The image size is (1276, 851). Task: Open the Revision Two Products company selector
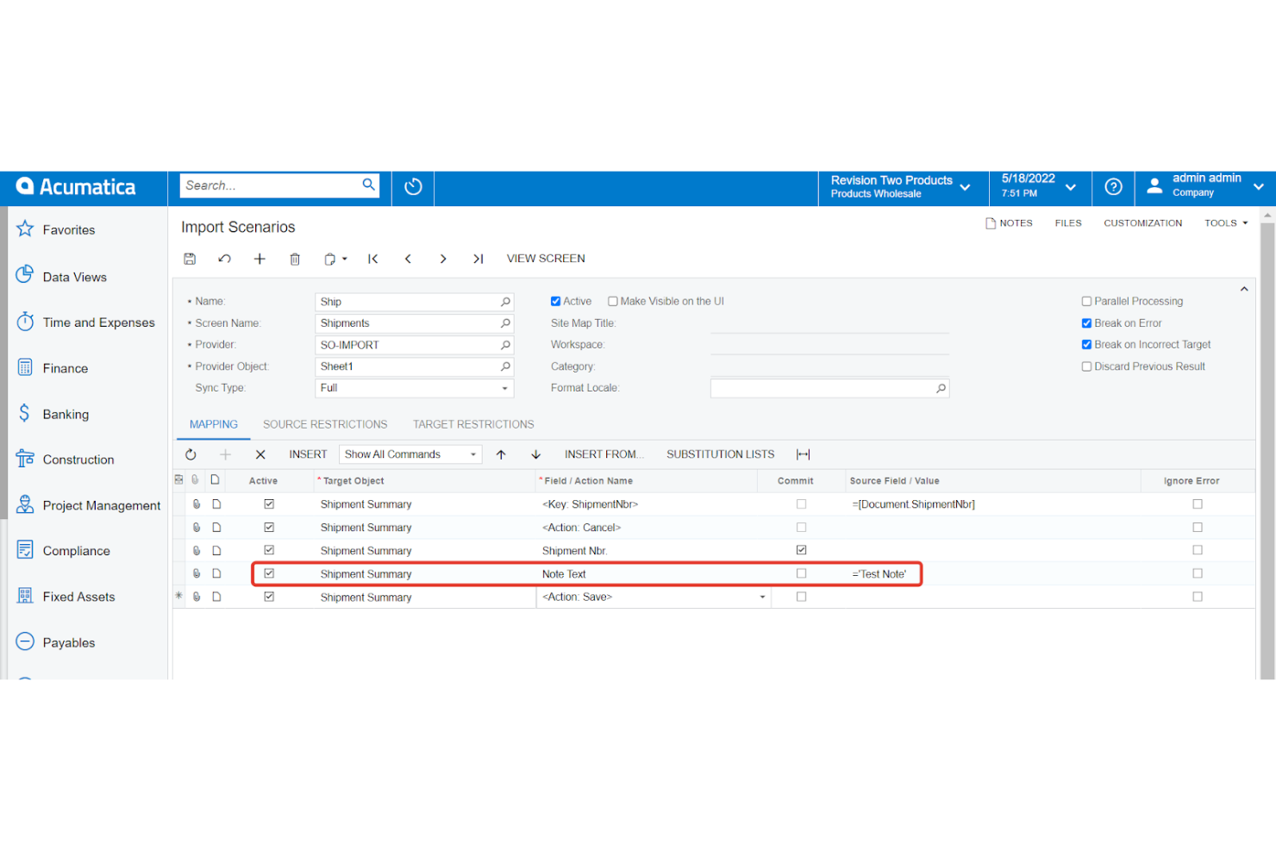pyautogui.click(x=901, y=187)
